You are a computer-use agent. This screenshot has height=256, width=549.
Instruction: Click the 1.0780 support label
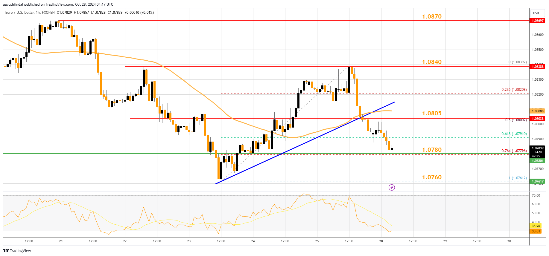click(432, 150)
